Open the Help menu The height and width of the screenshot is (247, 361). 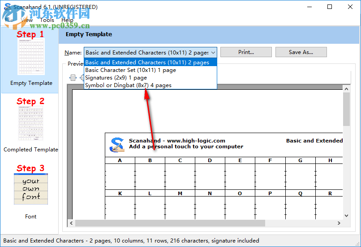coord(67,20)
